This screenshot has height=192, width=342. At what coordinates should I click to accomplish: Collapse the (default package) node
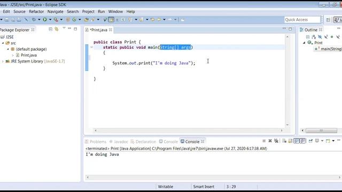tap(8, 49)
